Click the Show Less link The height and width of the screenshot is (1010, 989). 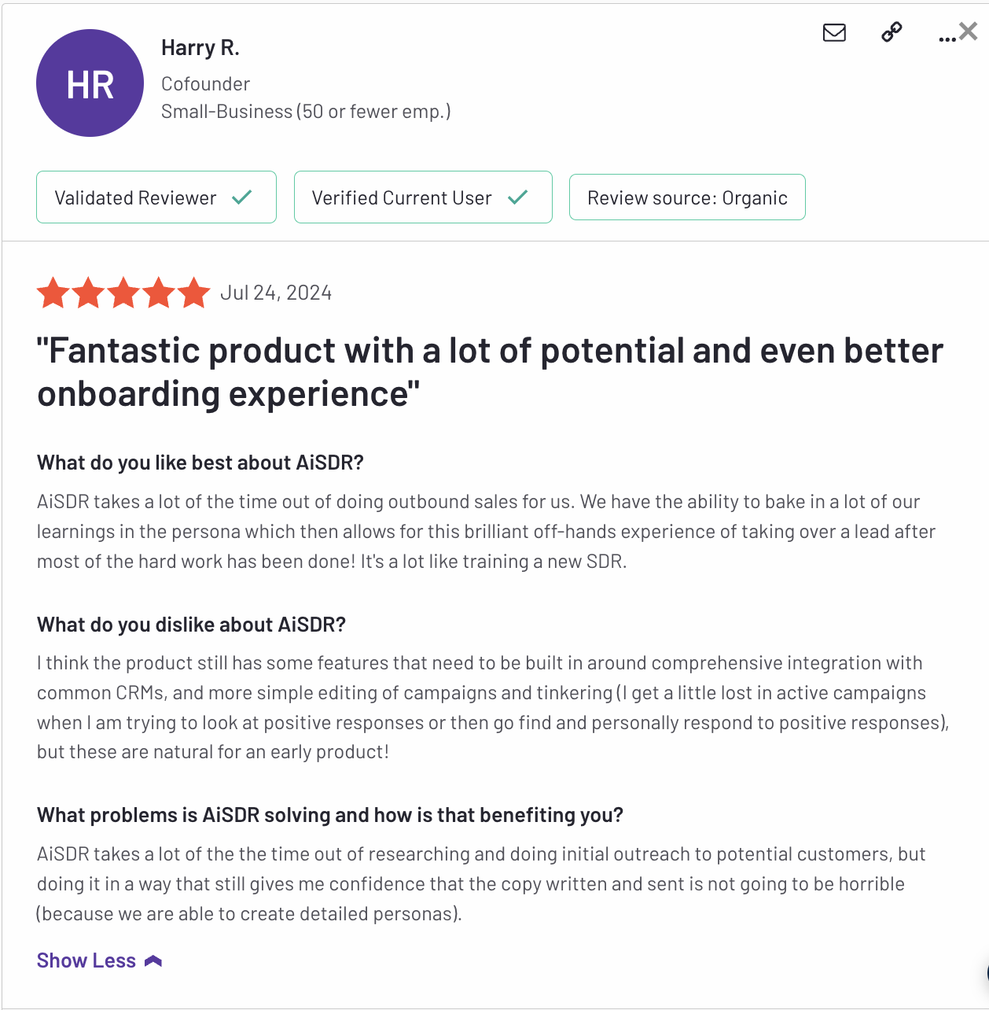86,960
